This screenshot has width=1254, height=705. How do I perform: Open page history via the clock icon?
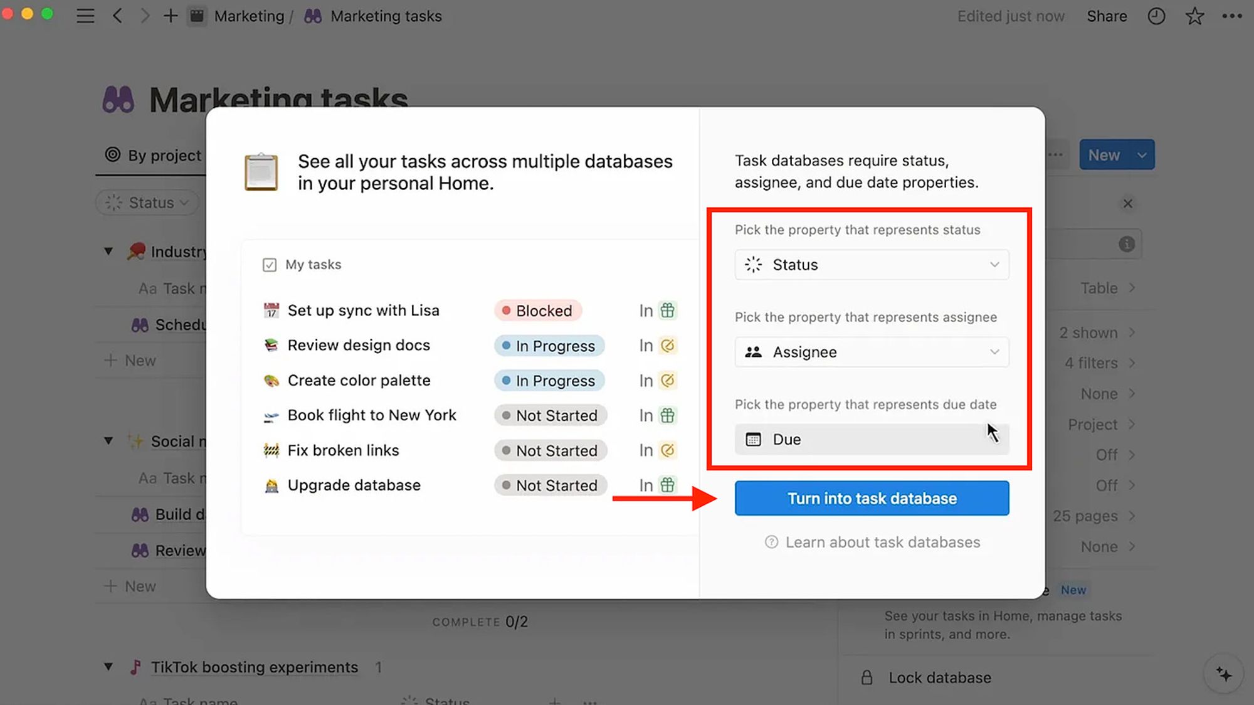[1156, 16]
